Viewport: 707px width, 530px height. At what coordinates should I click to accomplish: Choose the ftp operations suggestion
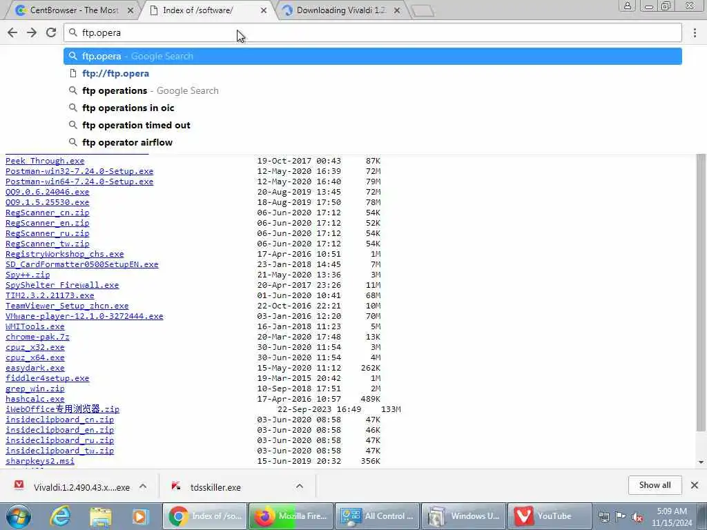pyautogui.click(x=372, y=90)
